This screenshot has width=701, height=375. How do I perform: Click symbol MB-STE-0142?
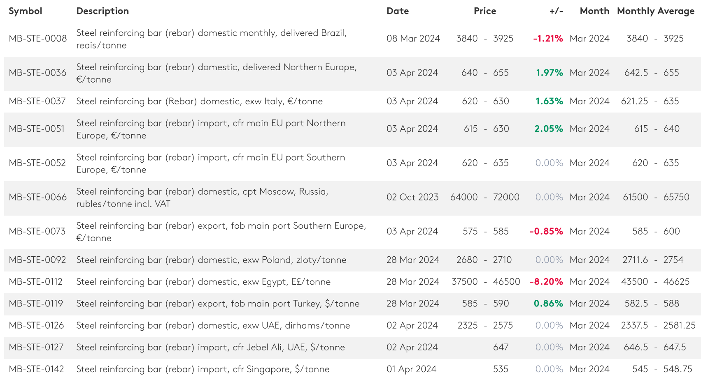pos(37,369)
